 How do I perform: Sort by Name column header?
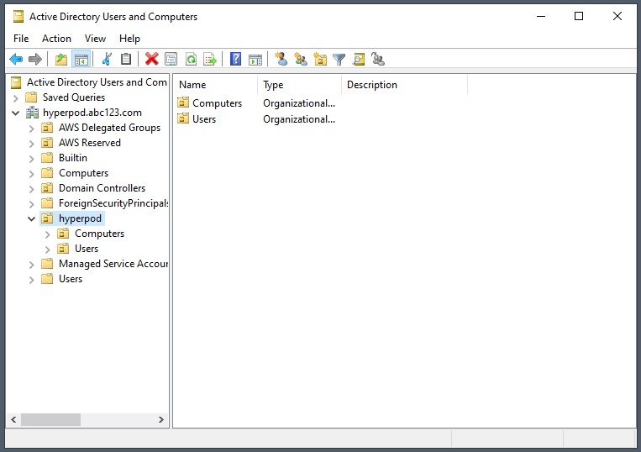(216, 85)
